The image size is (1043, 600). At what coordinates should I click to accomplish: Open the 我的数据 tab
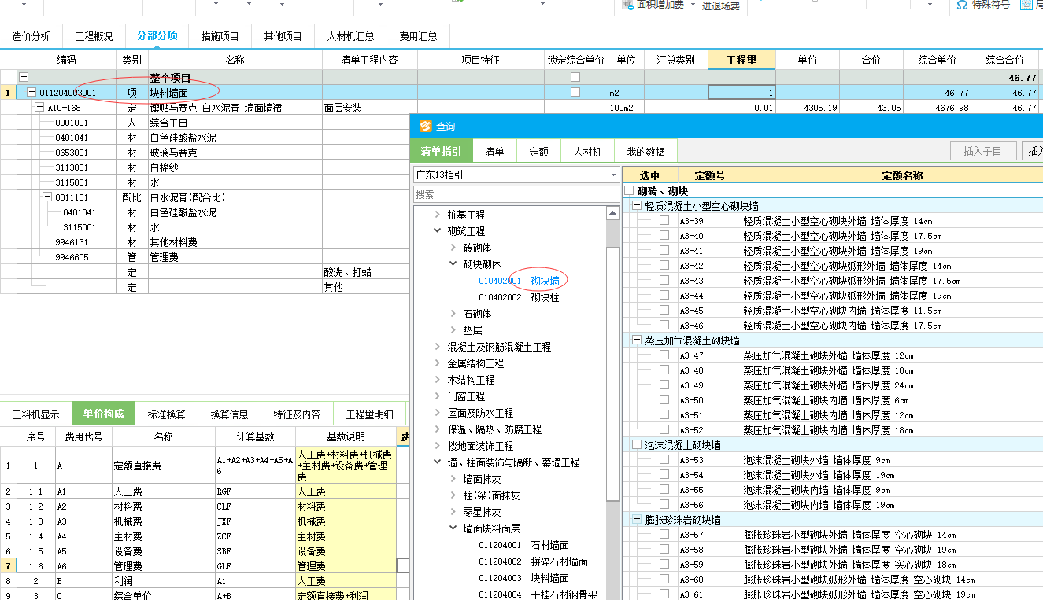[645, 152]
